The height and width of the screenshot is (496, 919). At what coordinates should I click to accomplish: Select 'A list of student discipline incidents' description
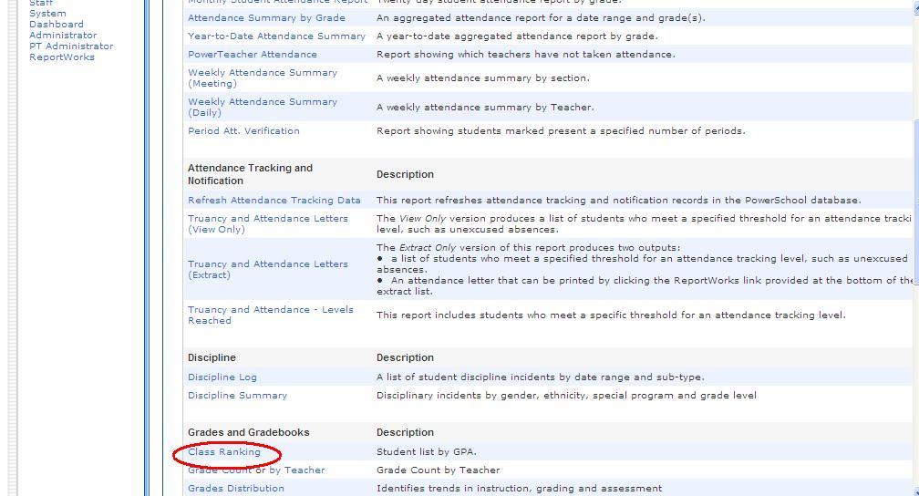click(x=541, y=377)
